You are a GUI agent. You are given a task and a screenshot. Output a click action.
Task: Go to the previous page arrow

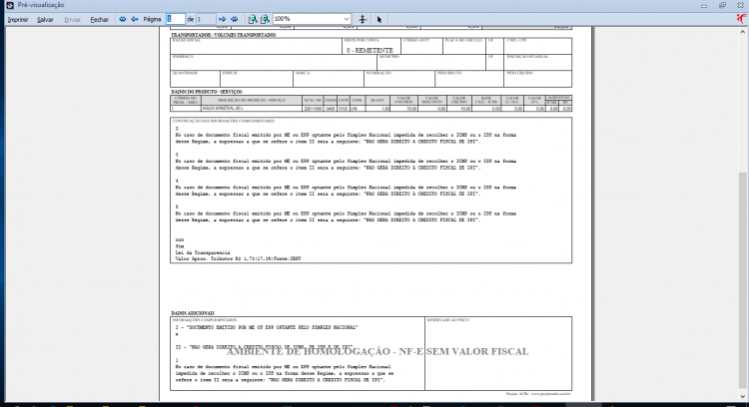tap(135, 19)
